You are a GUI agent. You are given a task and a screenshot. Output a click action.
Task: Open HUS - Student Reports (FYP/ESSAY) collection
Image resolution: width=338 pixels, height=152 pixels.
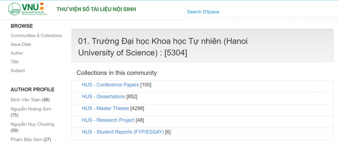point(123,132)
